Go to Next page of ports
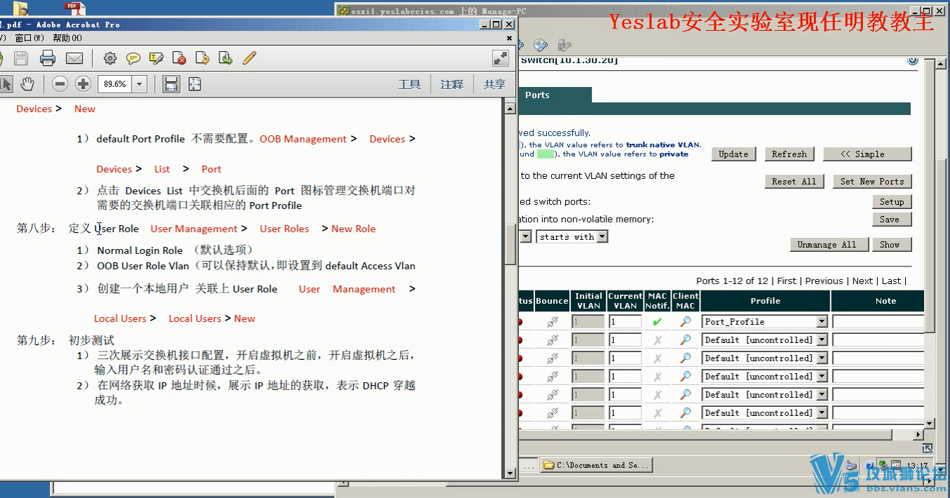The width and height of the screenshot is (950, 498). [862, 281]
